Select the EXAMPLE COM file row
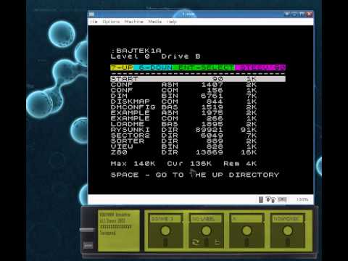 (x=183, y=118)
